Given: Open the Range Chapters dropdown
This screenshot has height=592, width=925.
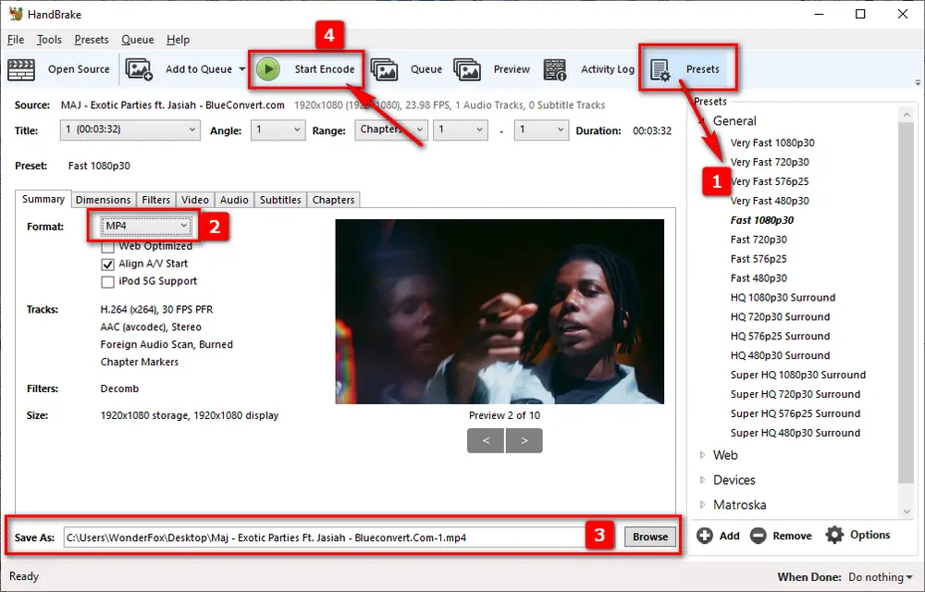Looking at the screenshot, I should click(390, 129).
